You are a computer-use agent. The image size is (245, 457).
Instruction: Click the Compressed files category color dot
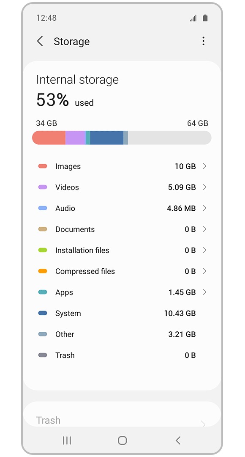coord(43,271)
